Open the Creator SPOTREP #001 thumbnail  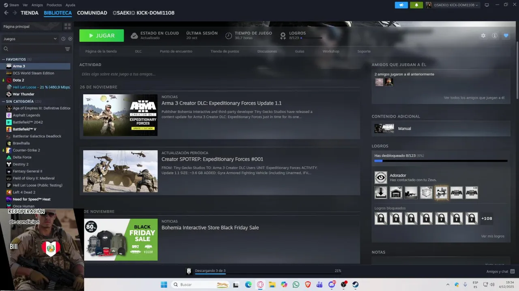pyautogui.click(x=120, y=171)
